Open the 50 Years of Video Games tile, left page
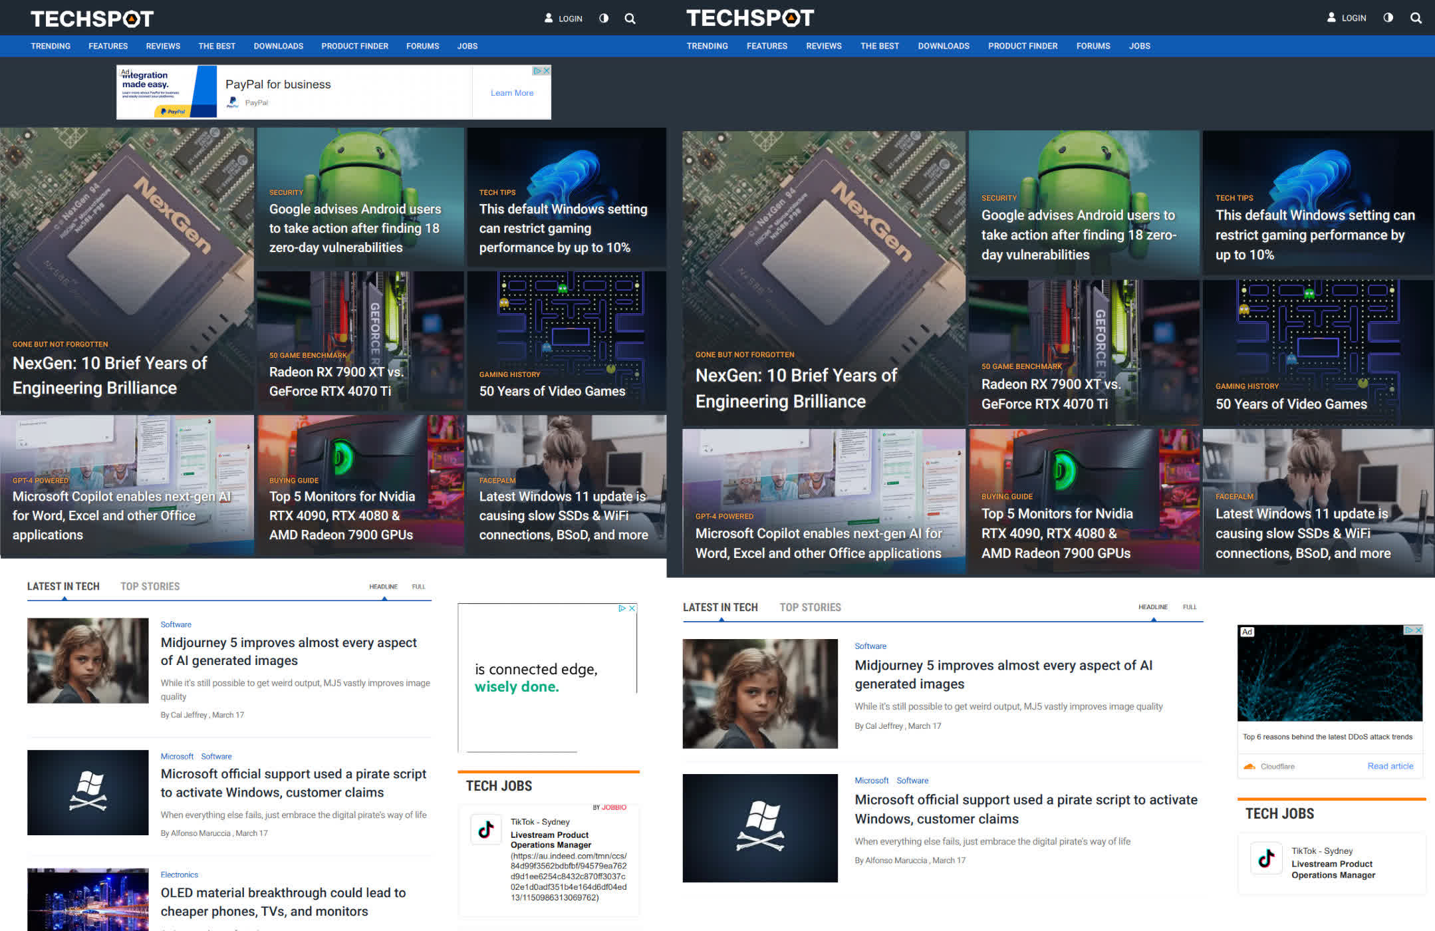 [567, 341]
